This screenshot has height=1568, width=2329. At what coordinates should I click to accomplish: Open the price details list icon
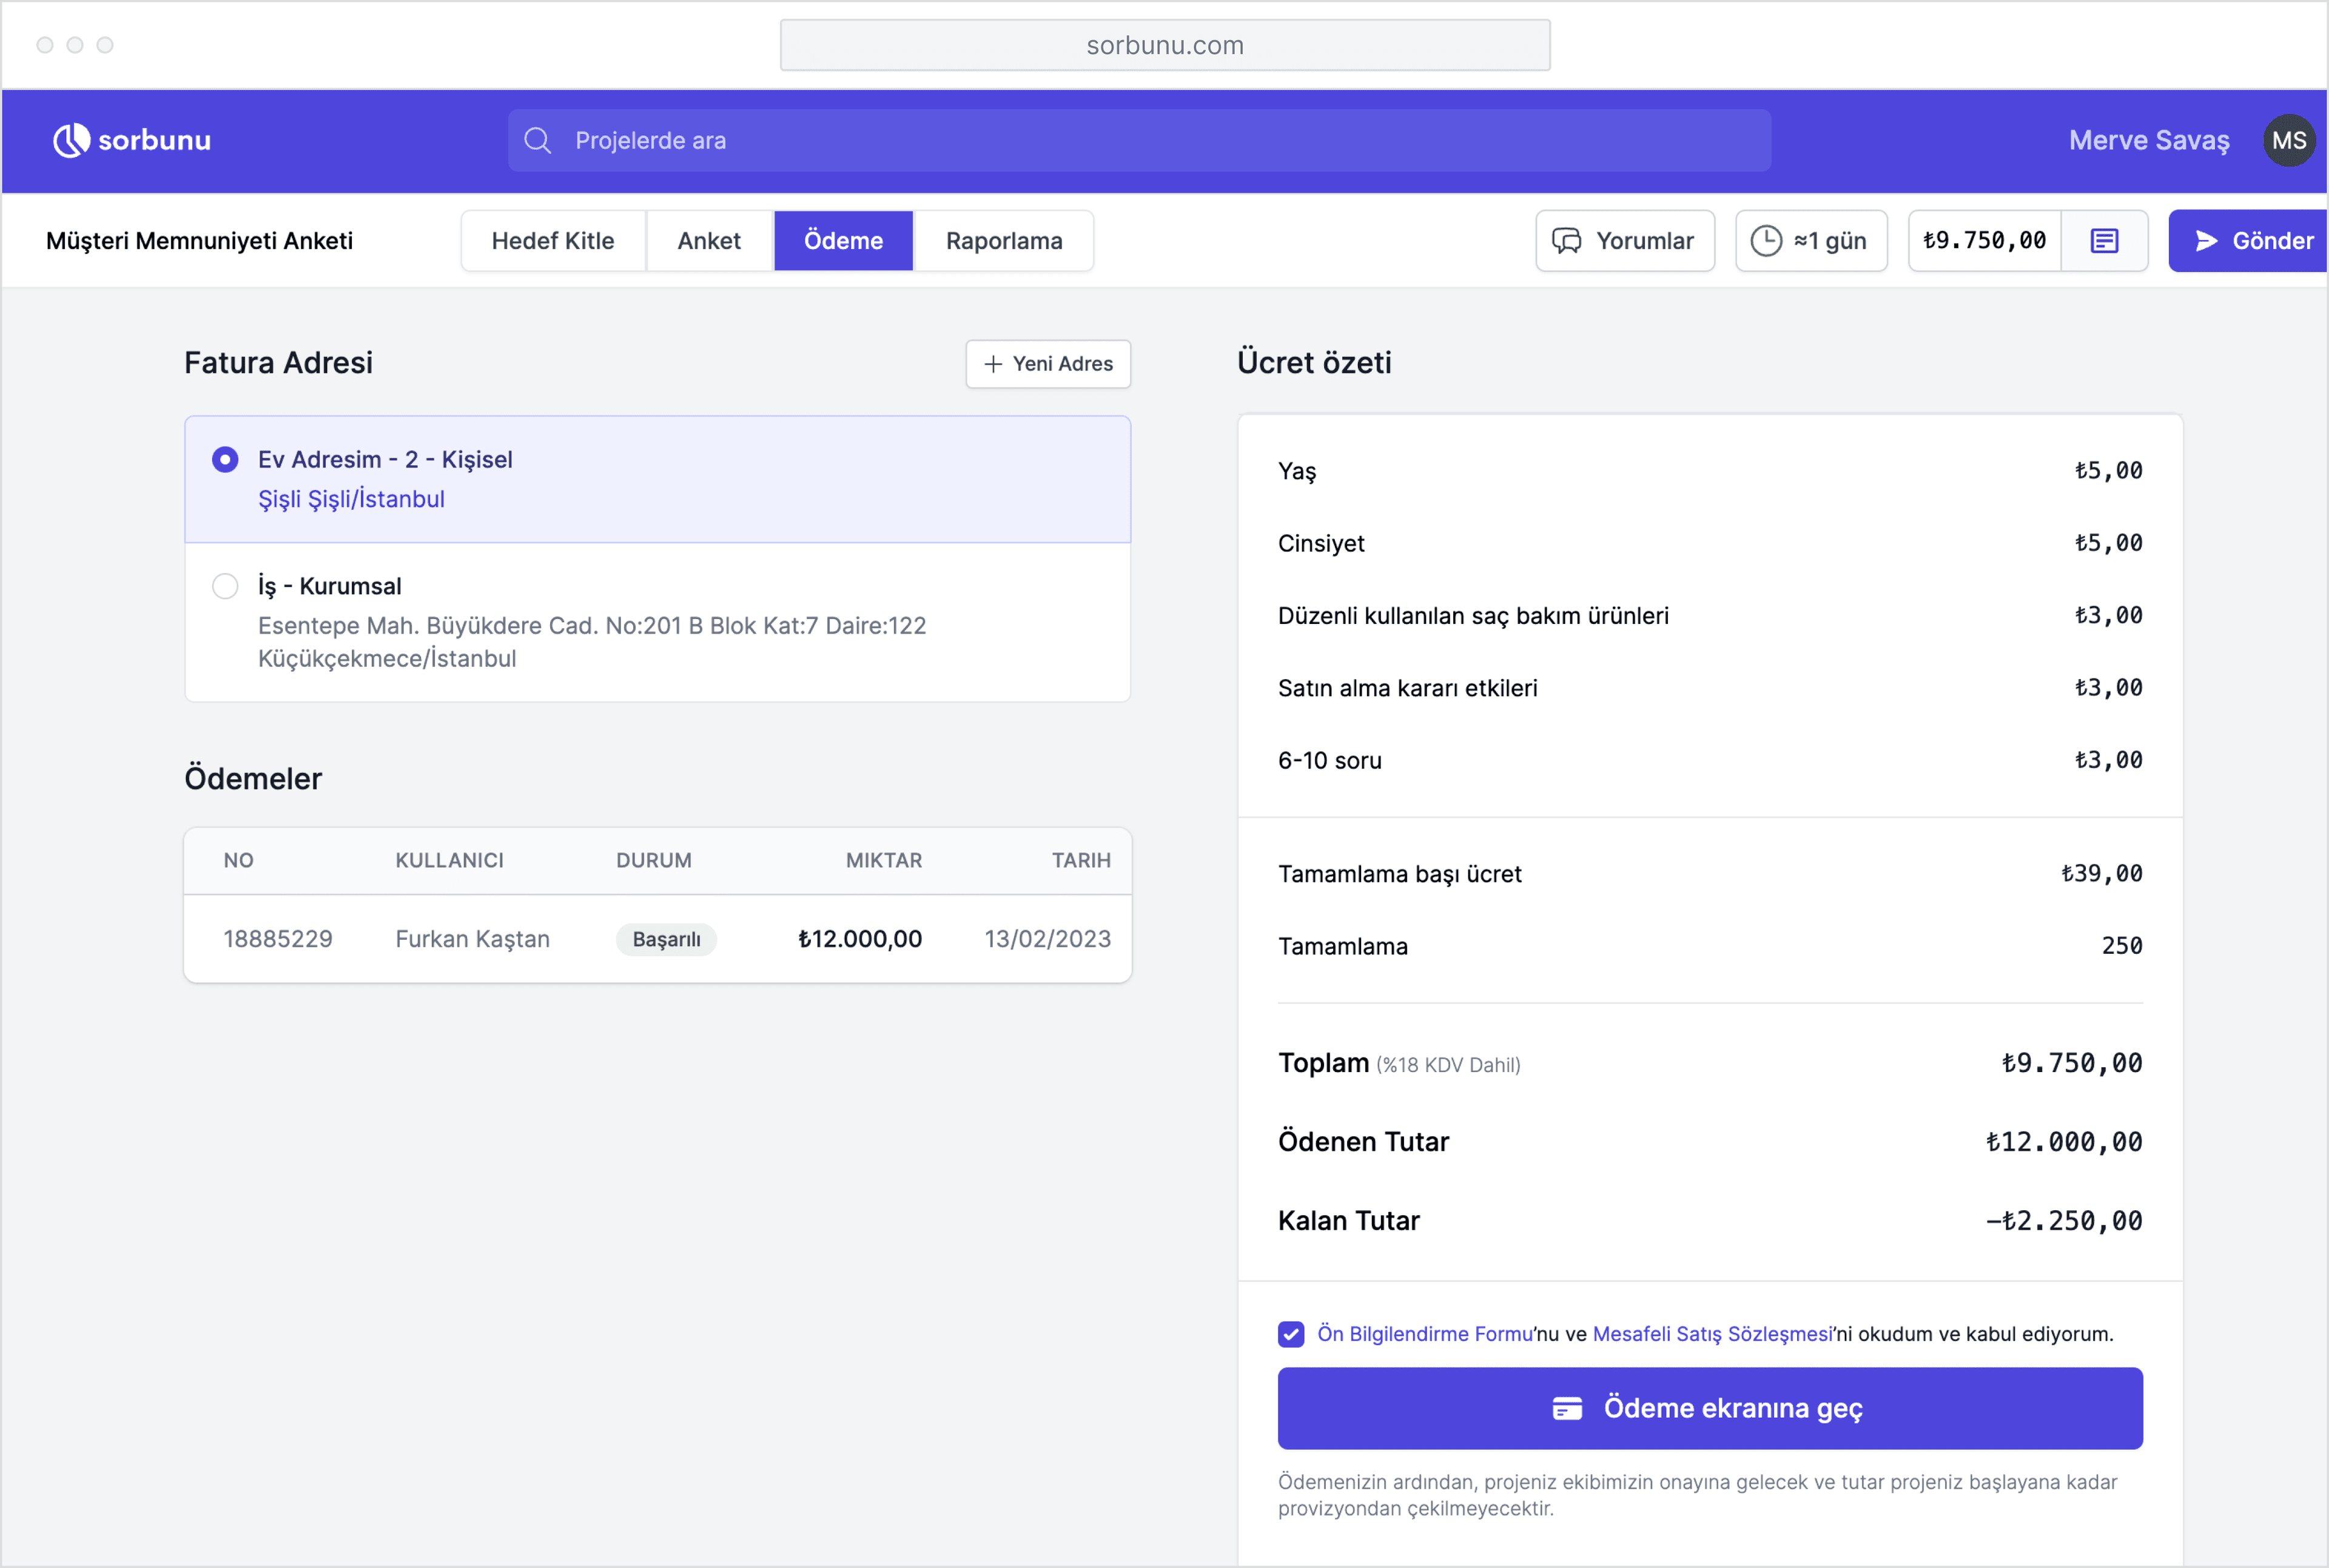(x=2104, y=241)
